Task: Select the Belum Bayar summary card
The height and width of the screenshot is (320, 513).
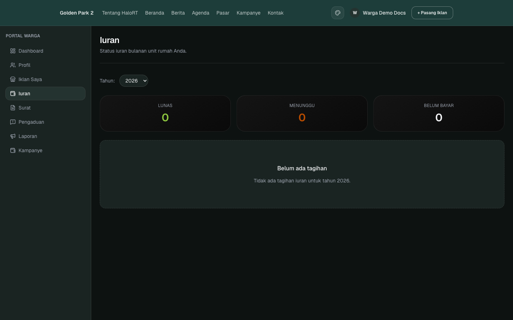Action: [439, 113]
